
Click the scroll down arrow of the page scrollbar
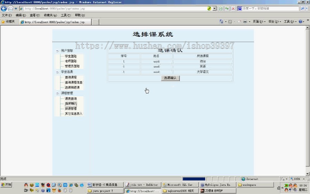(x=308, y=174)
